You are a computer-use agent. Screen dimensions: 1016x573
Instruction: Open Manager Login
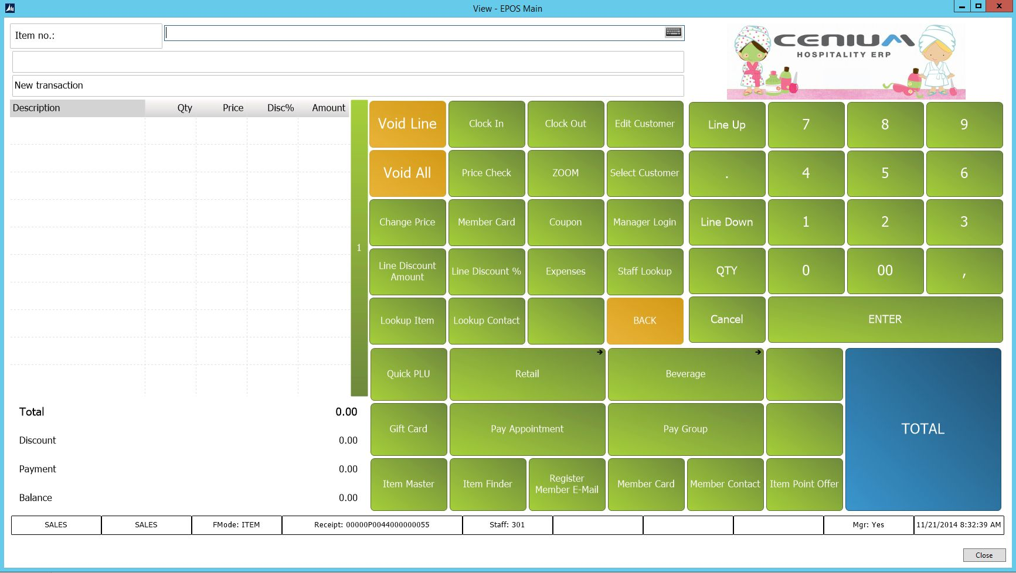pyautogui.click(x=645, y=222)
